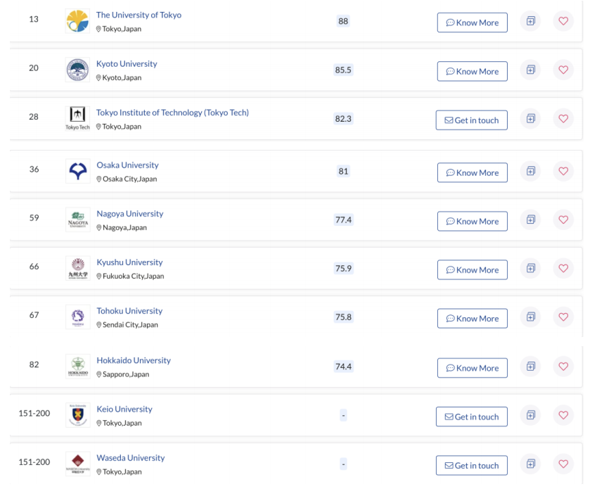Viewport: 604px width, 489px height.
Task: Add Waseda University to comparison
Action: coord(530,464)
